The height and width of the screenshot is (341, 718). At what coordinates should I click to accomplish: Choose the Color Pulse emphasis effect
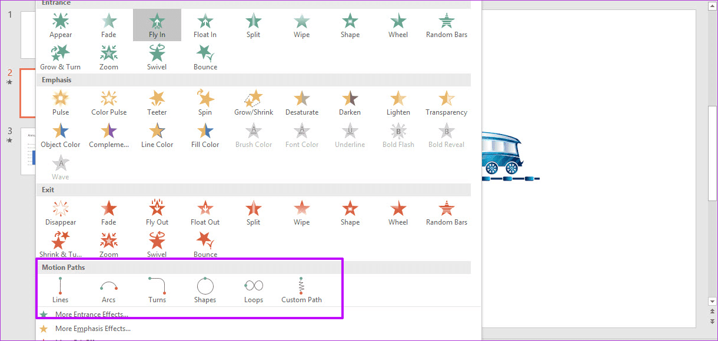click(x=109, y=103)
